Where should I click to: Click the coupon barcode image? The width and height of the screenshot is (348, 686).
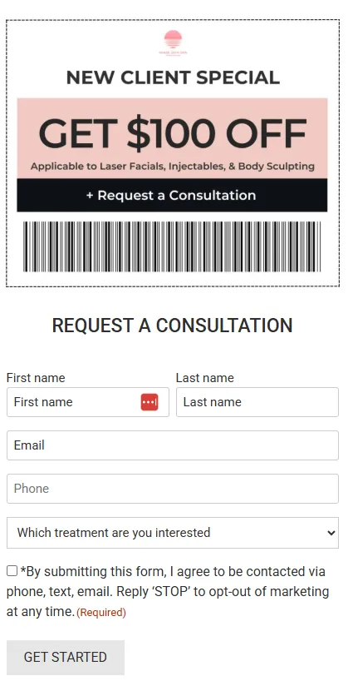coord(172,246)
